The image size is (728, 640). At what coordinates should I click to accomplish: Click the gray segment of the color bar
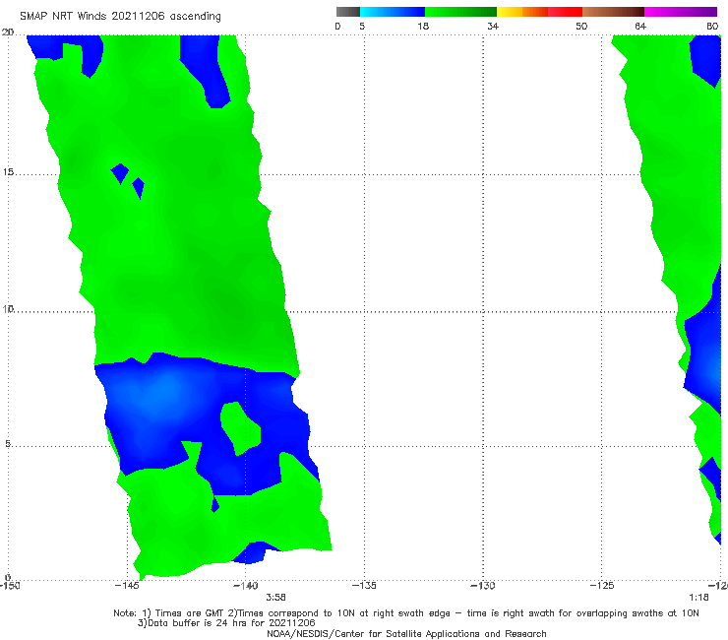point(348,12)
